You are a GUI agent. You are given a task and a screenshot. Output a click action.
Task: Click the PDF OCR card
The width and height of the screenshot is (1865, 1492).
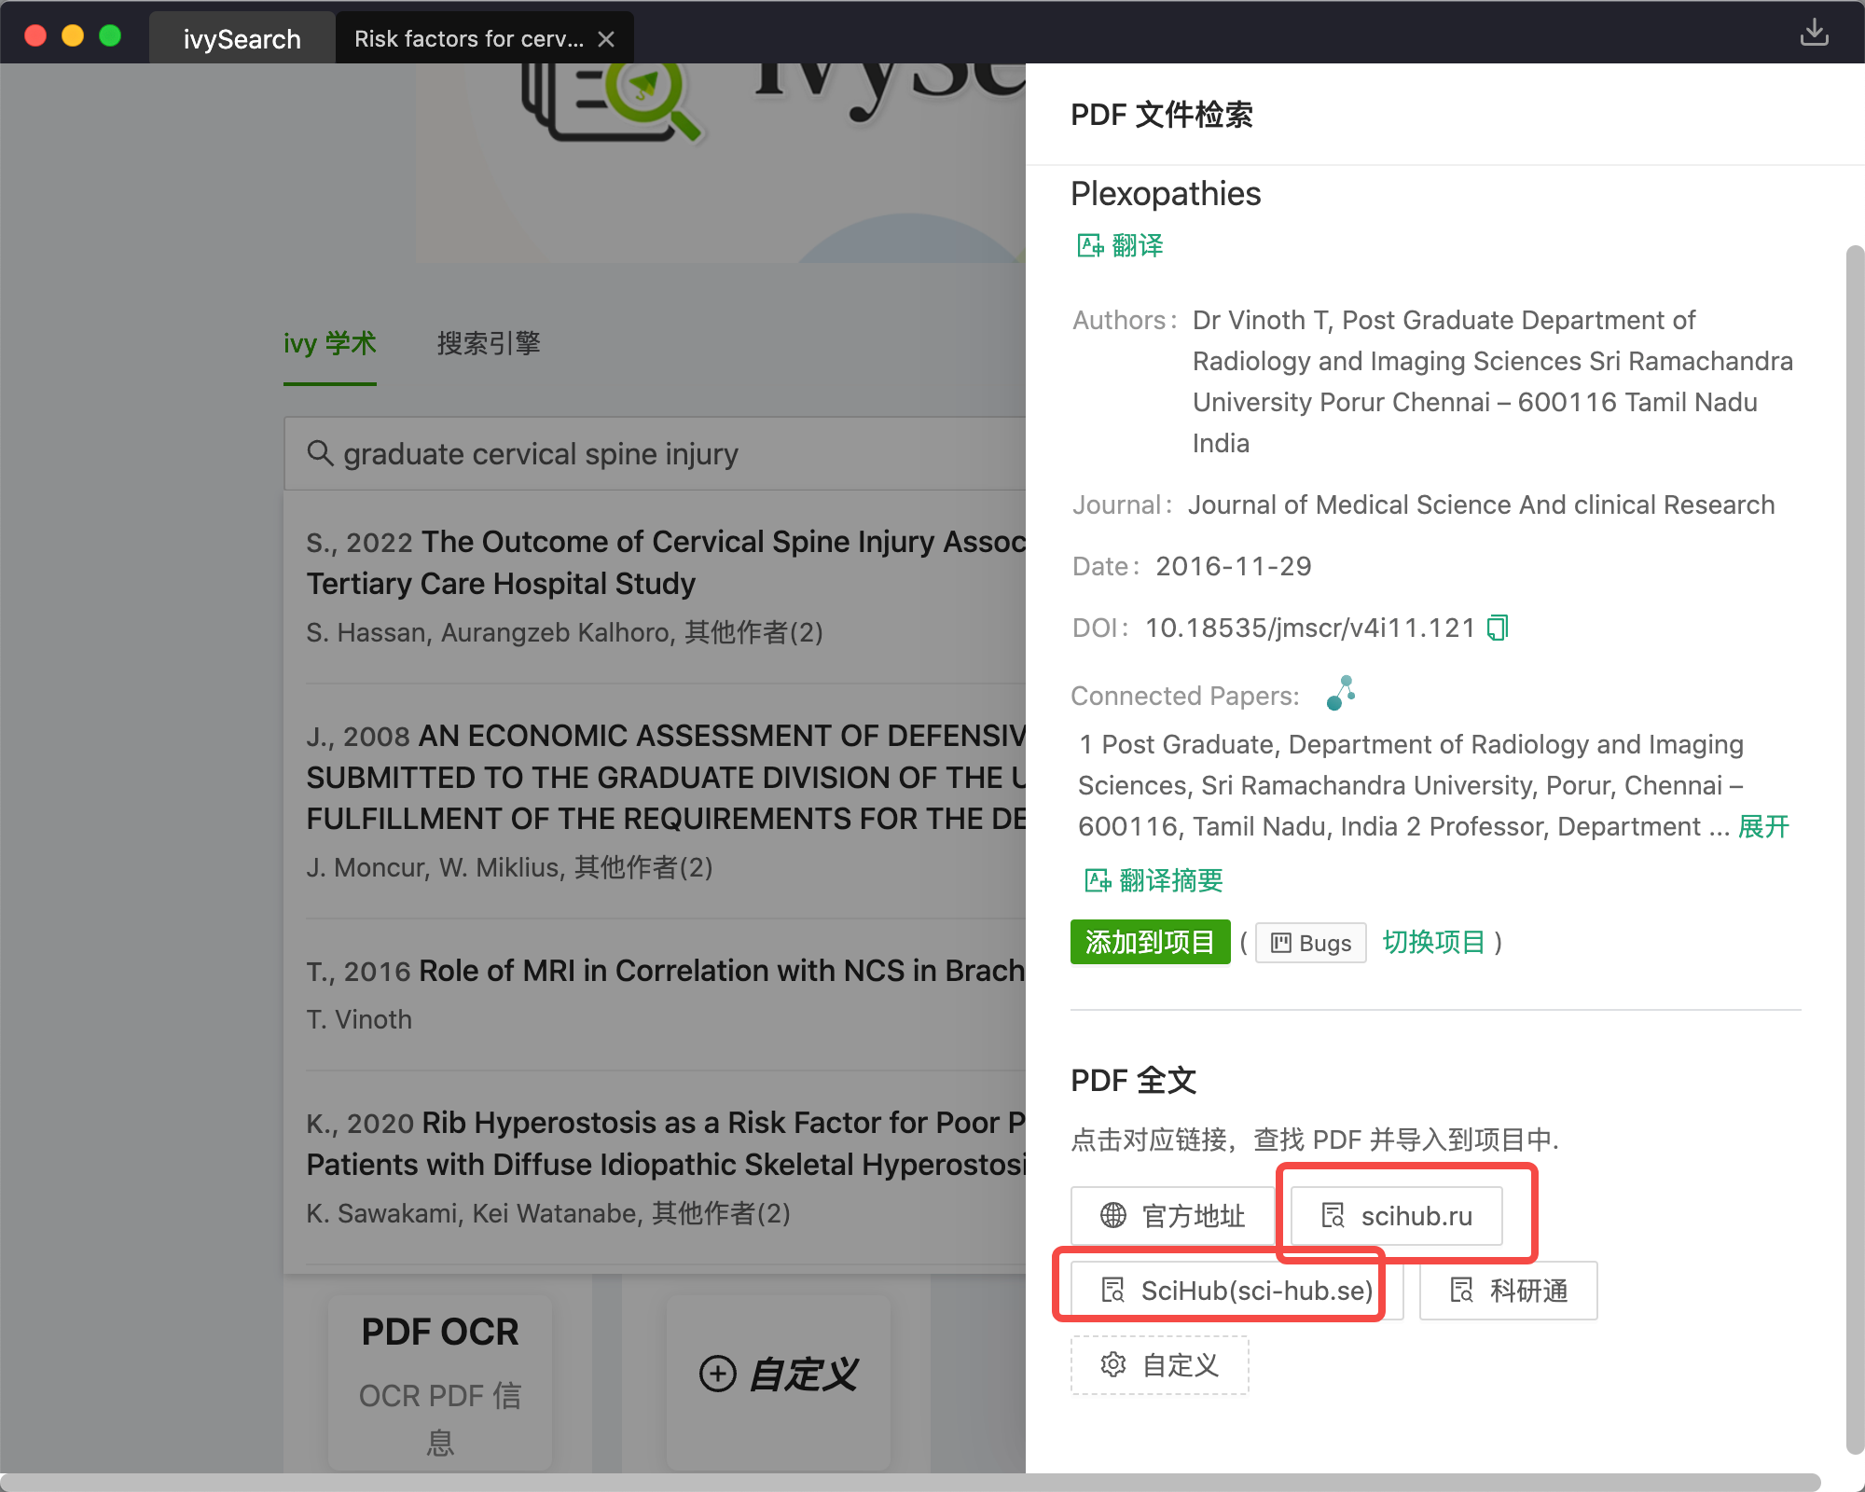[440, 1383]
